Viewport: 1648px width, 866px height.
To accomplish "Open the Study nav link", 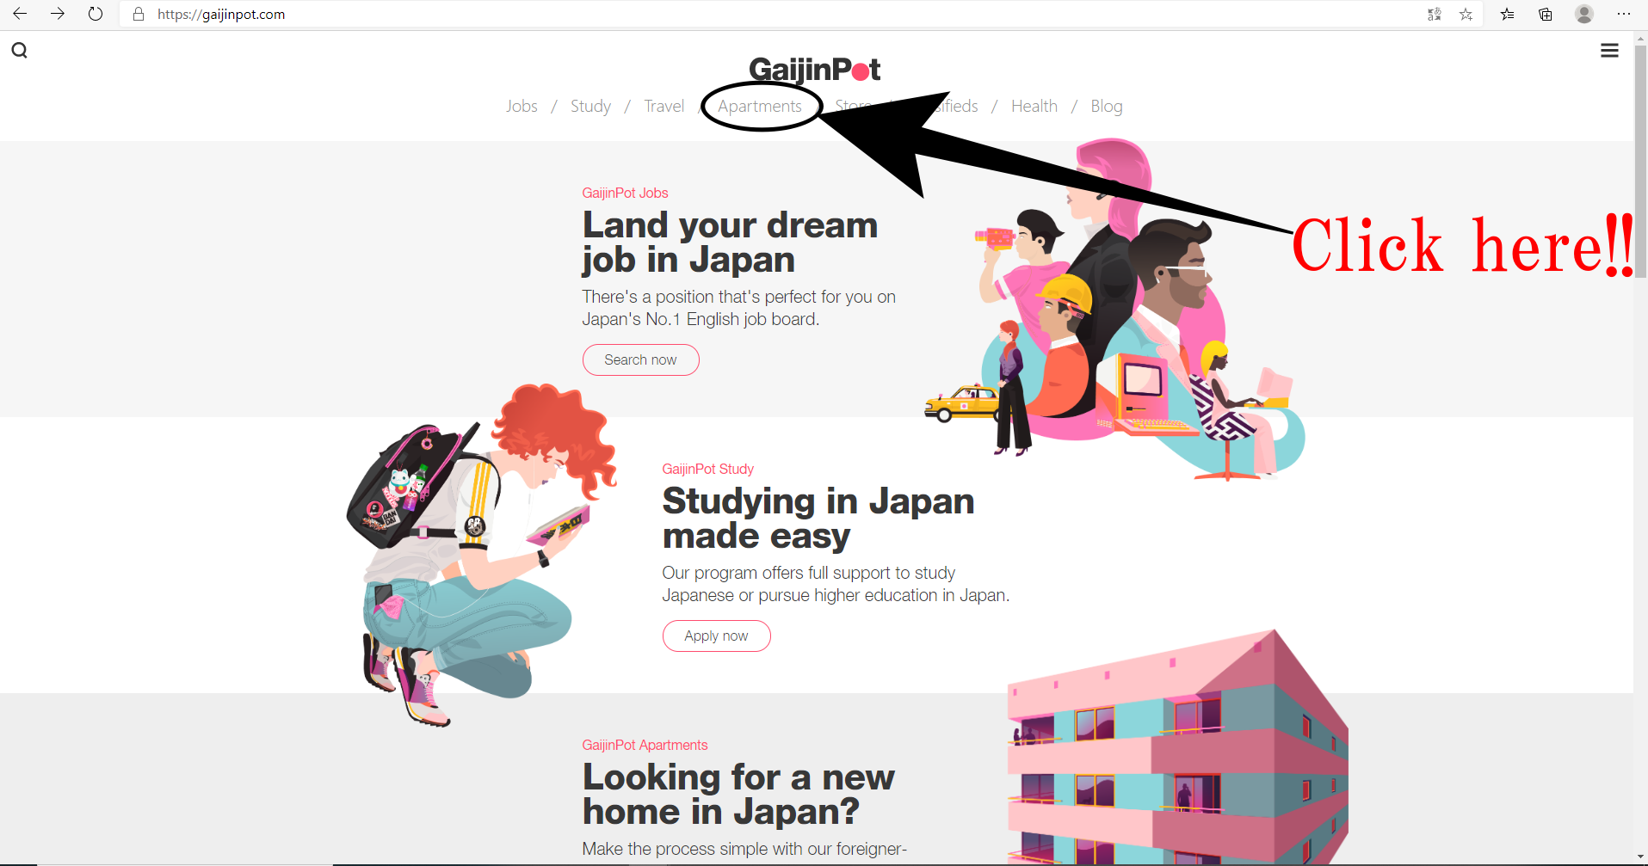I will pos(590,106).
